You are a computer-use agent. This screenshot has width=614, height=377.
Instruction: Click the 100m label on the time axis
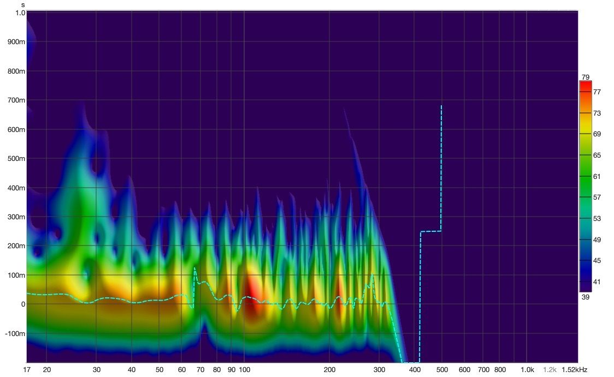pyautogui.click(x=16, y=276)
